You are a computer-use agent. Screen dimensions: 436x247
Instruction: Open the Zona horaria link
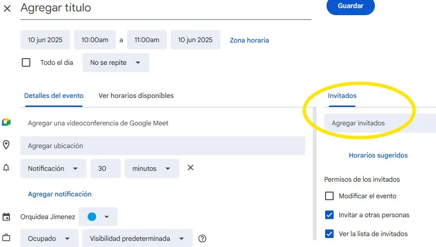click(x=249, y=40)
